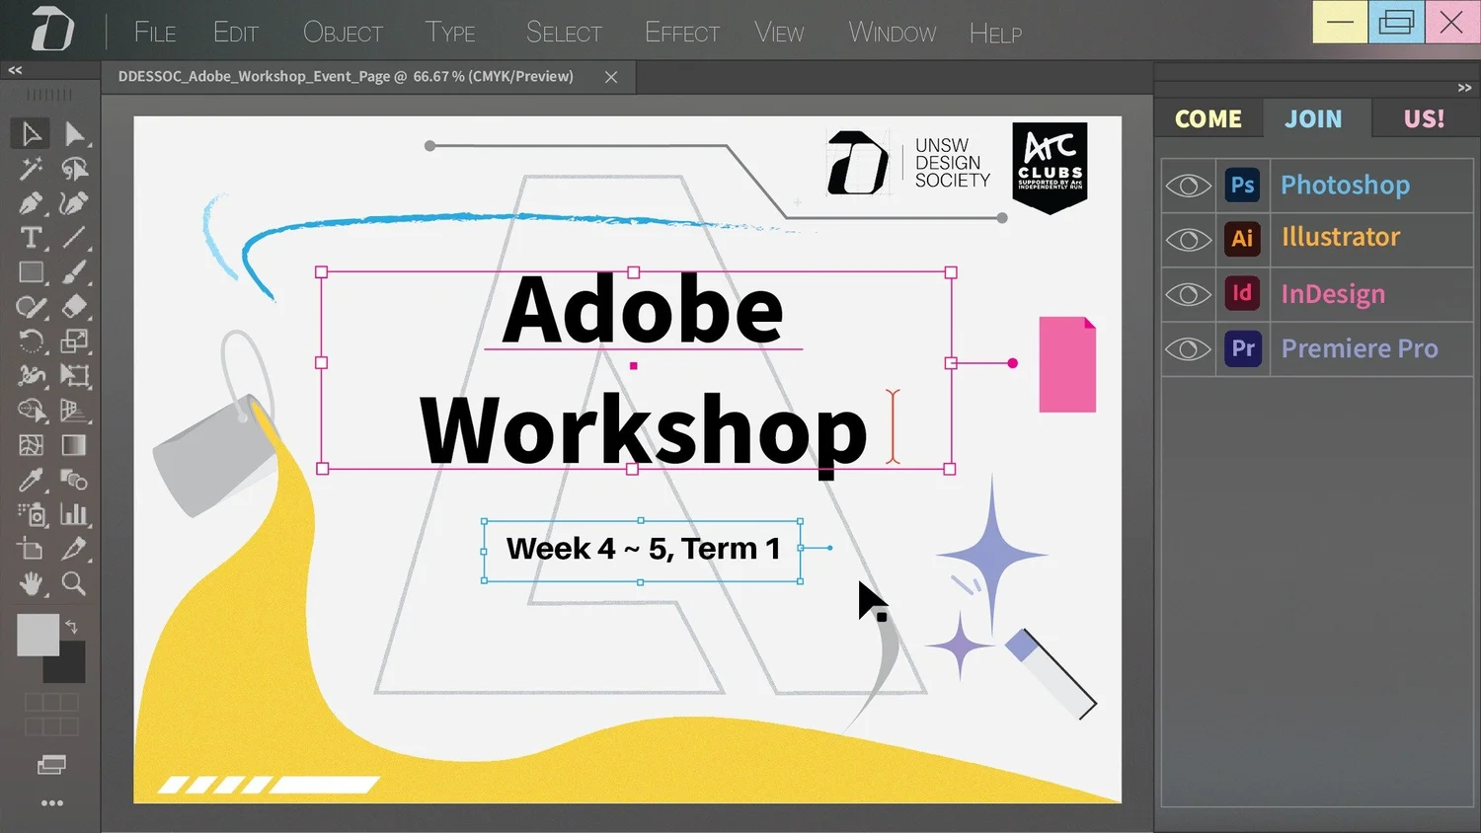Viewport: 1481px width, 833px height.
Task: Choose the Magic Wand tool
Action: [31, 169]
